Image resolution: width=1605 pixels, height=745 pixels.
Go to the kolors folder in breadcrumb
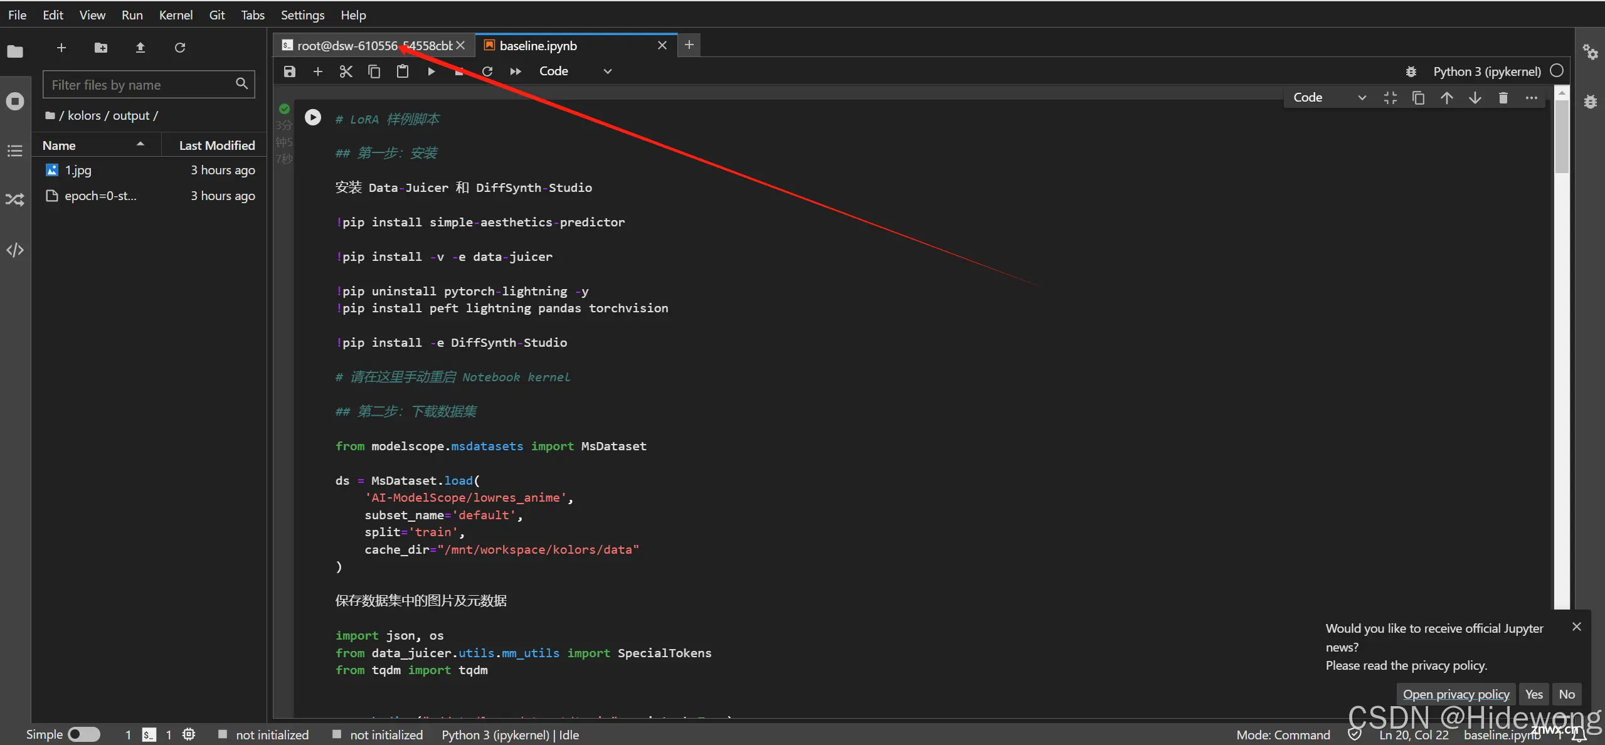coord(84,115)
